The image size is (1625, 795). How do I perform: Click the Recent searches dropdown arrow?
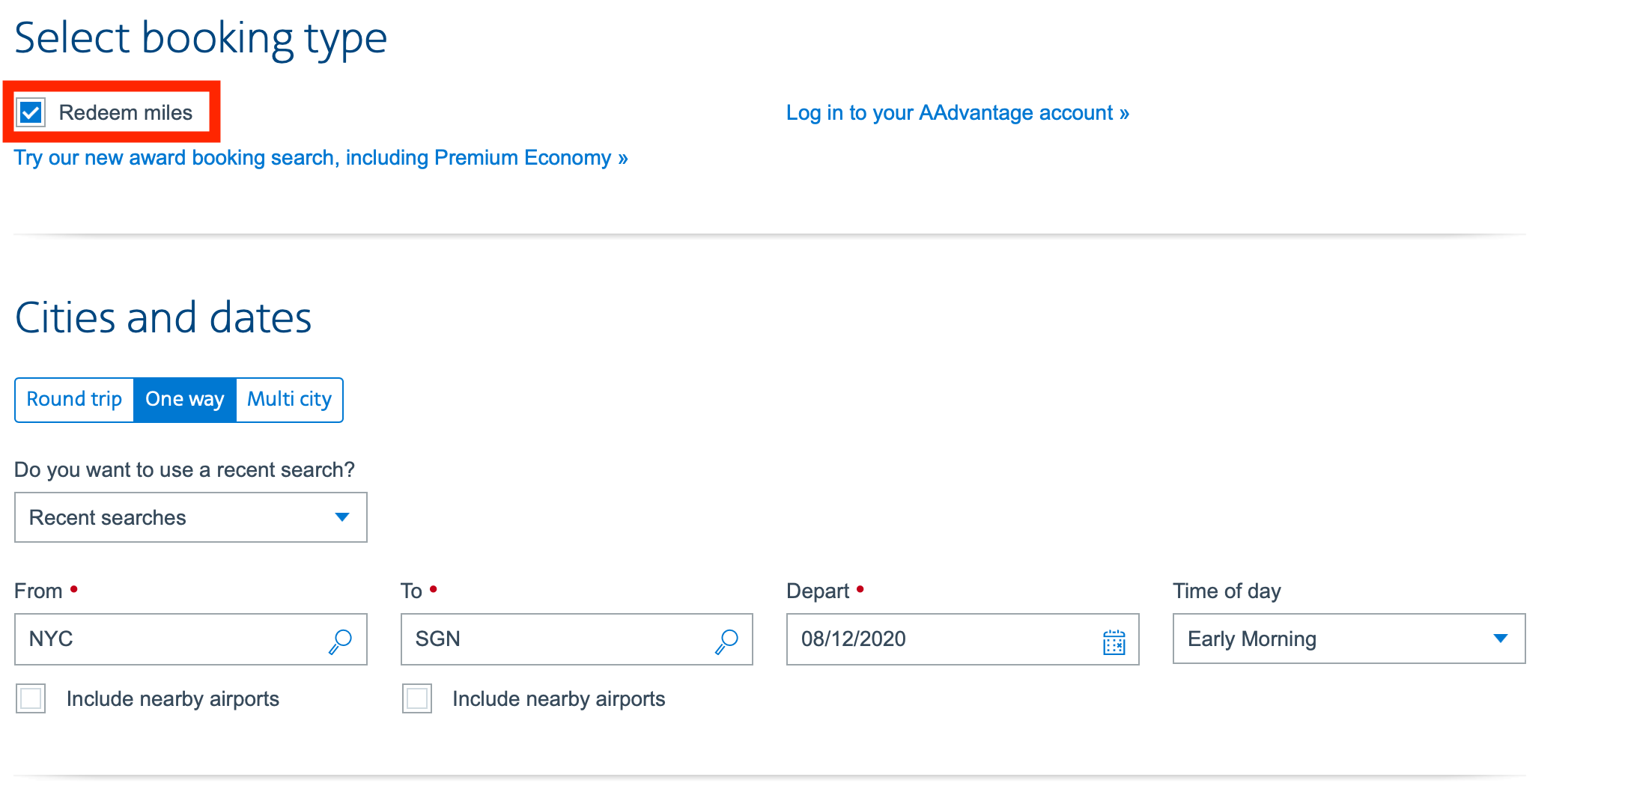click(342, 517)
